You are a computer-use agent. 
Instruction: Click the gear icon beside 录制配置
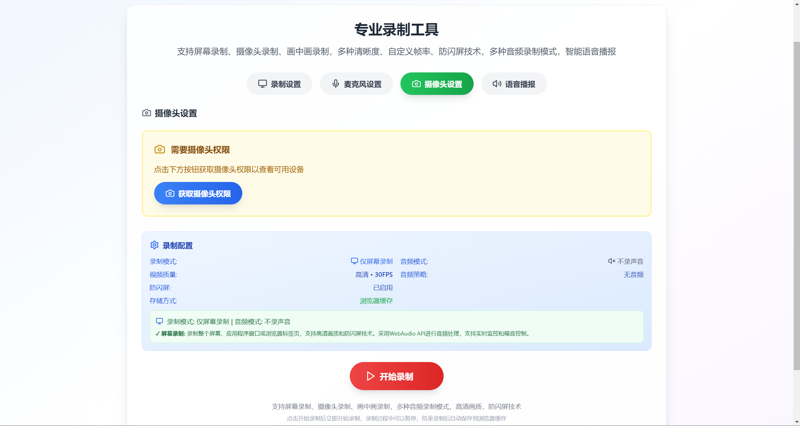154,245
